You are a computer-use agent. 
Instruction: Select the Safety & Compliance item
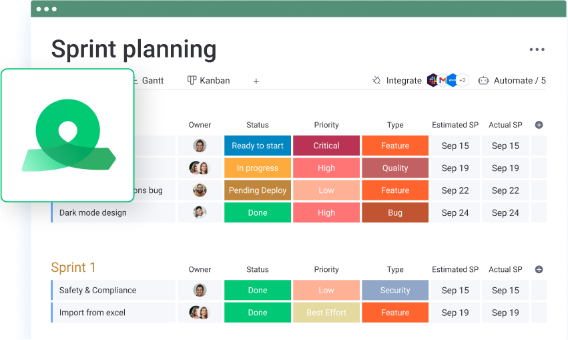97,291
